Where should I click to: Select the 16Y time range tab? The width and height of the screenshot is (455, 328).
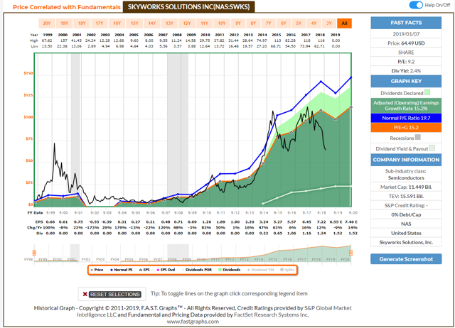[x=117, y=23]
